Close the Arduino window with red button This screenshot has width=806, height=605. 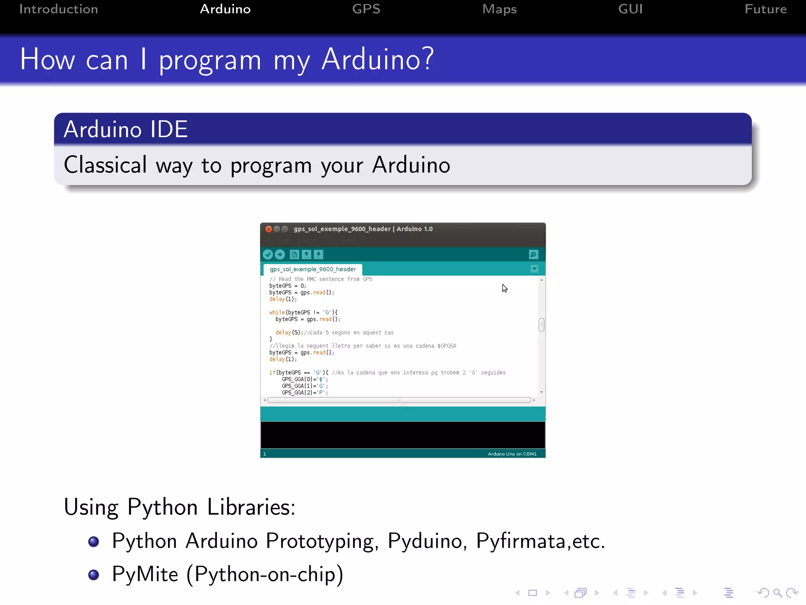pyautogui.click(x=269, y=229)
